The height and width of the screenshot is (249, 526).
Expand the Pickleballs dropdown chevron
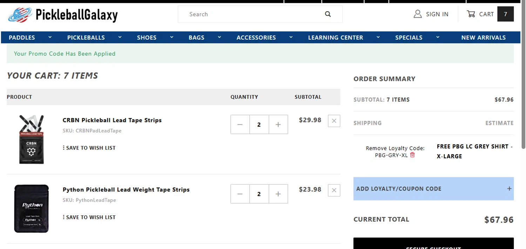coord(120,37)
